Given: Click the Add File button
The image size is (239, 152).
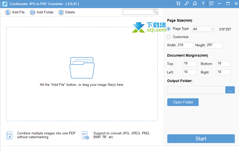Looking at the screenshot, I should click(x=15, y=12).
